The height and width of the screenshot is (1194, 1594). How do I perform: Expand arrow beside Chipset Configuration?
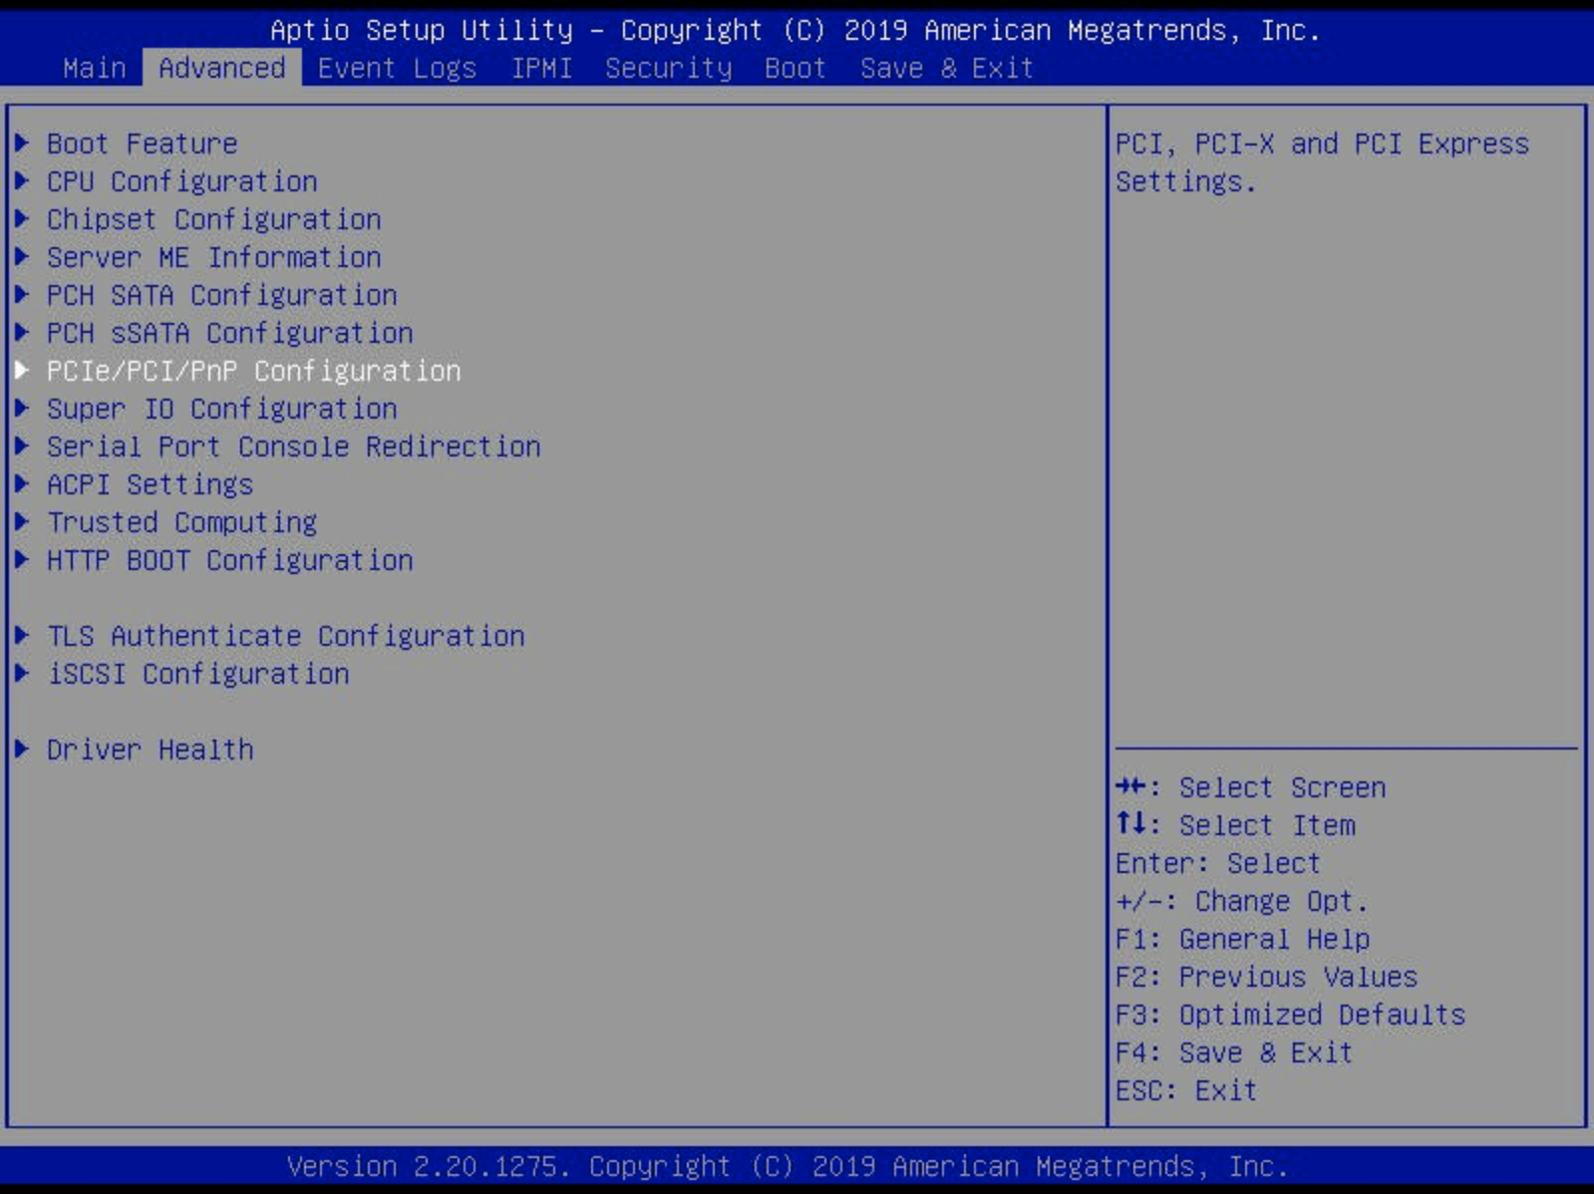[x=22, y=219]
